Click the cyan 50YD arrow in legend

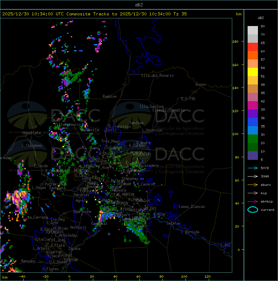[x=253, y=168]
